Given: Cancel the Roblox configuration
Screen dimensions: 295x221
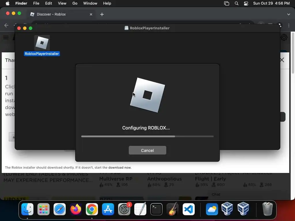Looking at the screenshot, I should pyautogui.click(x=147, y=150).
